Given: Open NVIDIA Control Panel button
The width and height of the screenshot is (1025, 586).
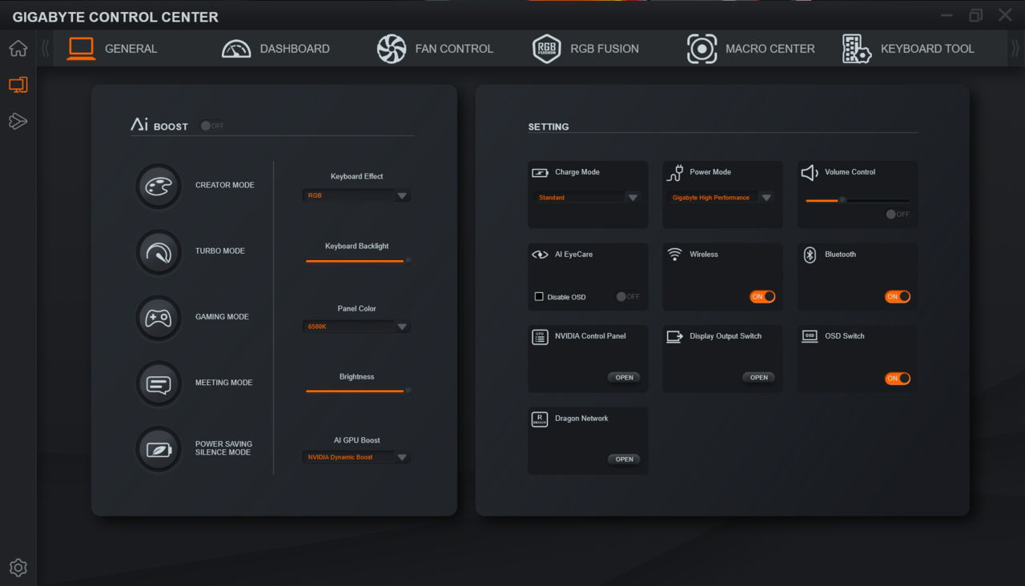Looking at the screenshot, I should tap(624, 377).
